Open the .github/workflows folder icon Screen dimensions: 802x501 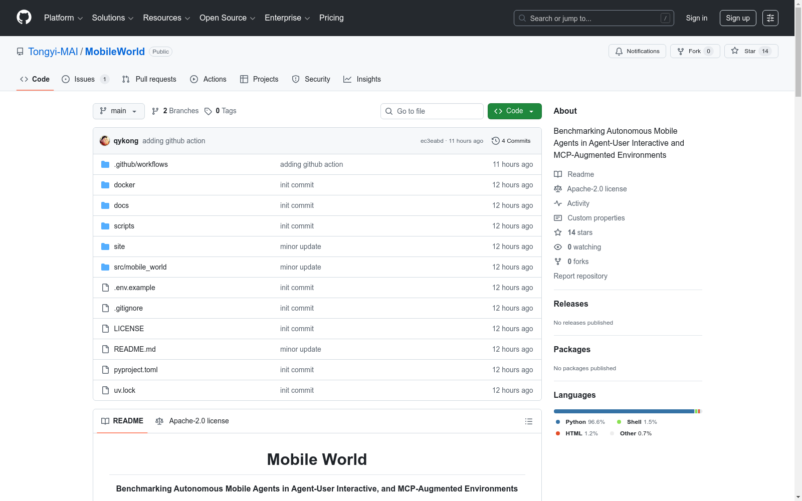(105, 164)
